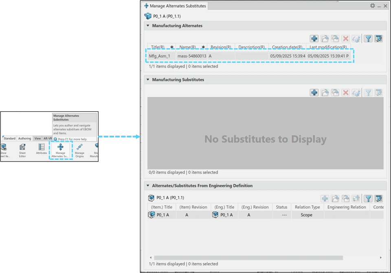Click the fourth greyed icon in Engineering Definition toolbar
The image size is (391, 273).
tap(356, 198)
